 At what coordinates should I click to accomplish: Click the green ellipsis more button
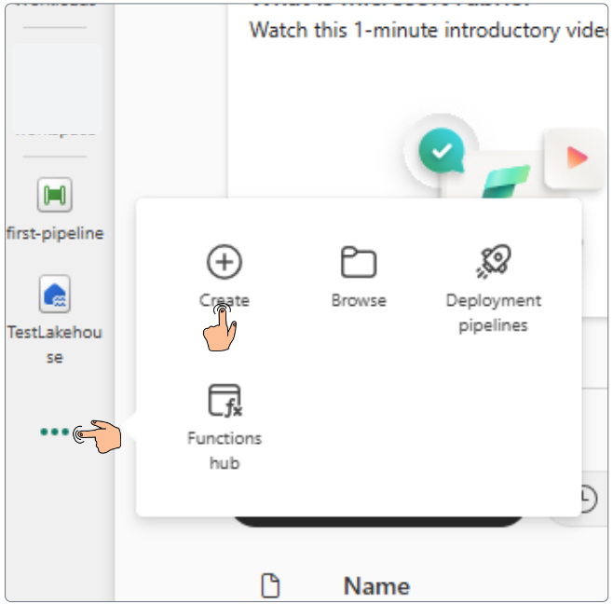point(54,432)
